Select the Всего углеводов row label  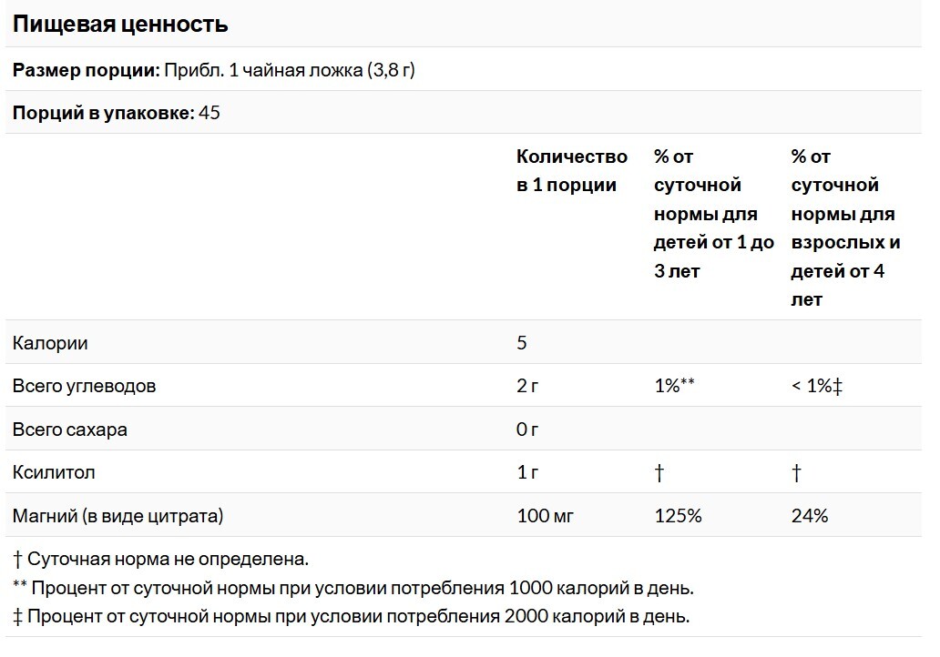tap(84, 386)
